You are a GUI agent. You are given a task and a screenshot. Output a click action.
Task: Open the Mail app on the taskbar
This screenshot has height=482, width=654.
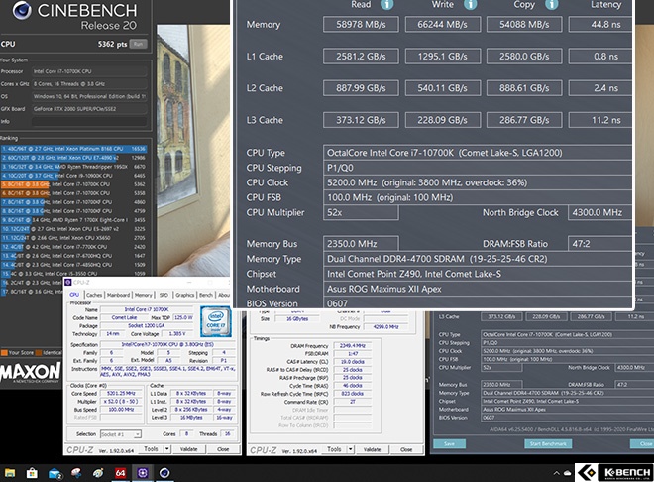54,473
